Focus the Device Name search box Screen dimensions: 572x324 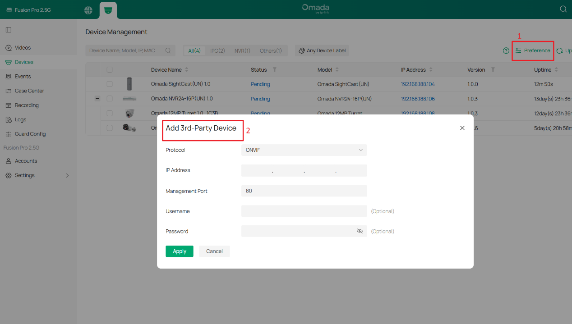point(131,50)
